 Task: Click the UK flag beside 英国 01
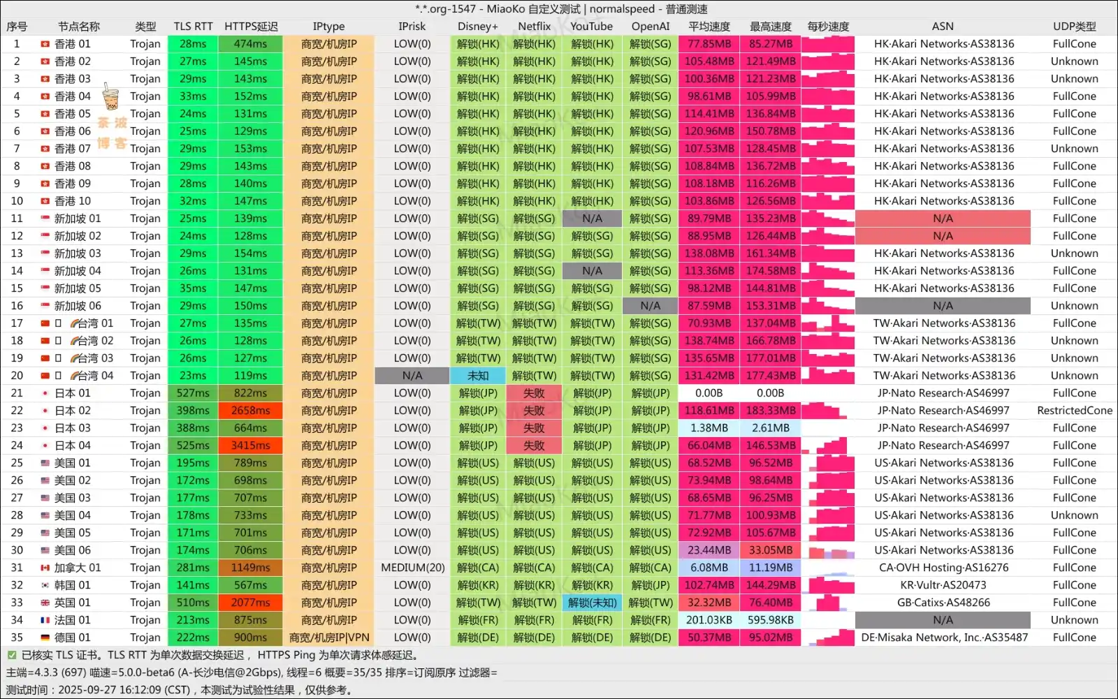click(45, 603)
